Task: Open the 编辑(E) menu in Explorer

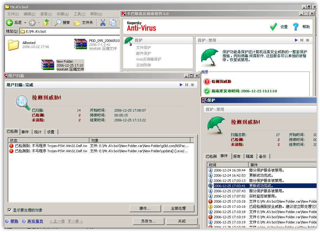Action: coord(29,14)
